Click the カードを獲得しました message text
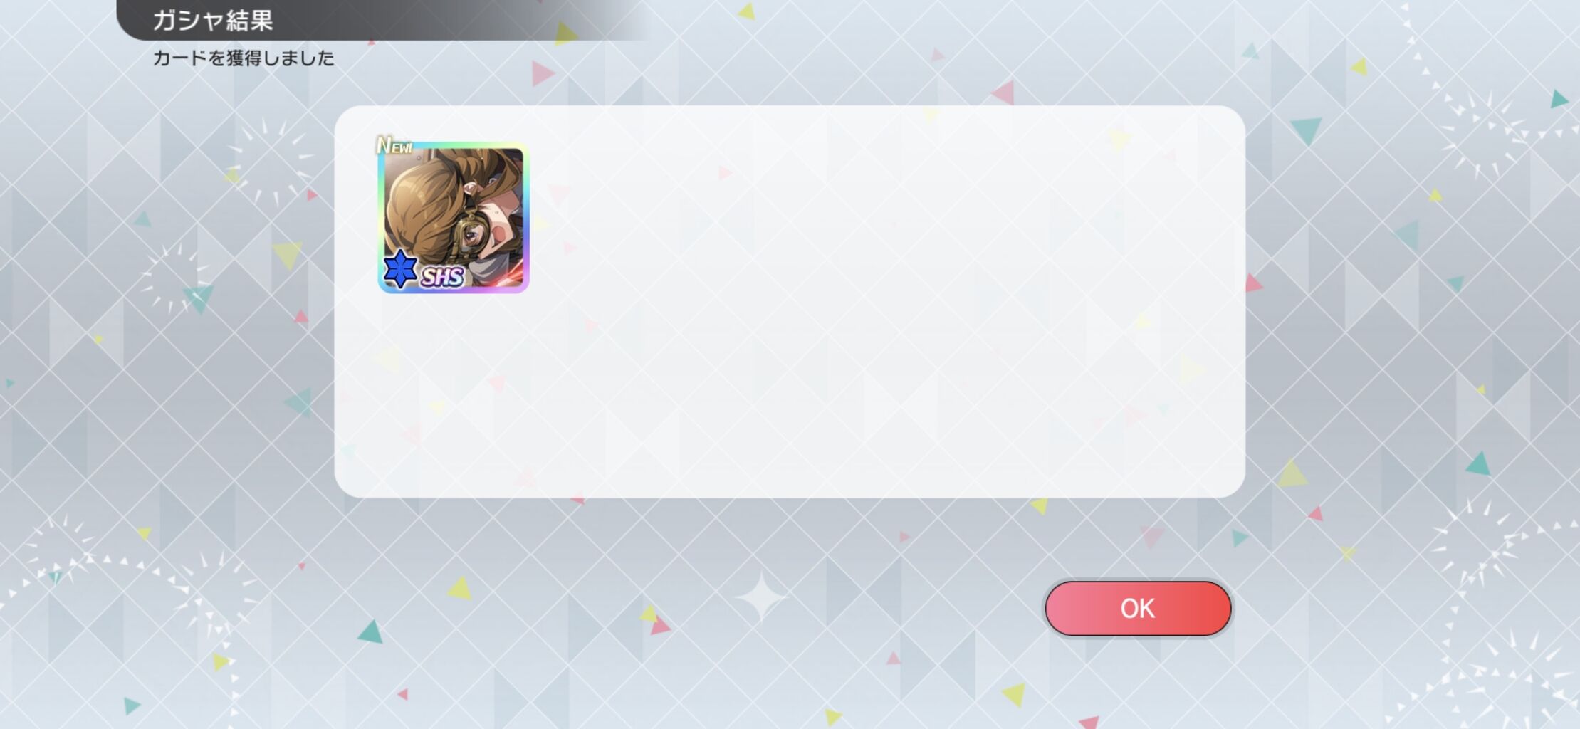Image resolution: width=1580 pixels, height=729 pixels. (x=244, y=58)
